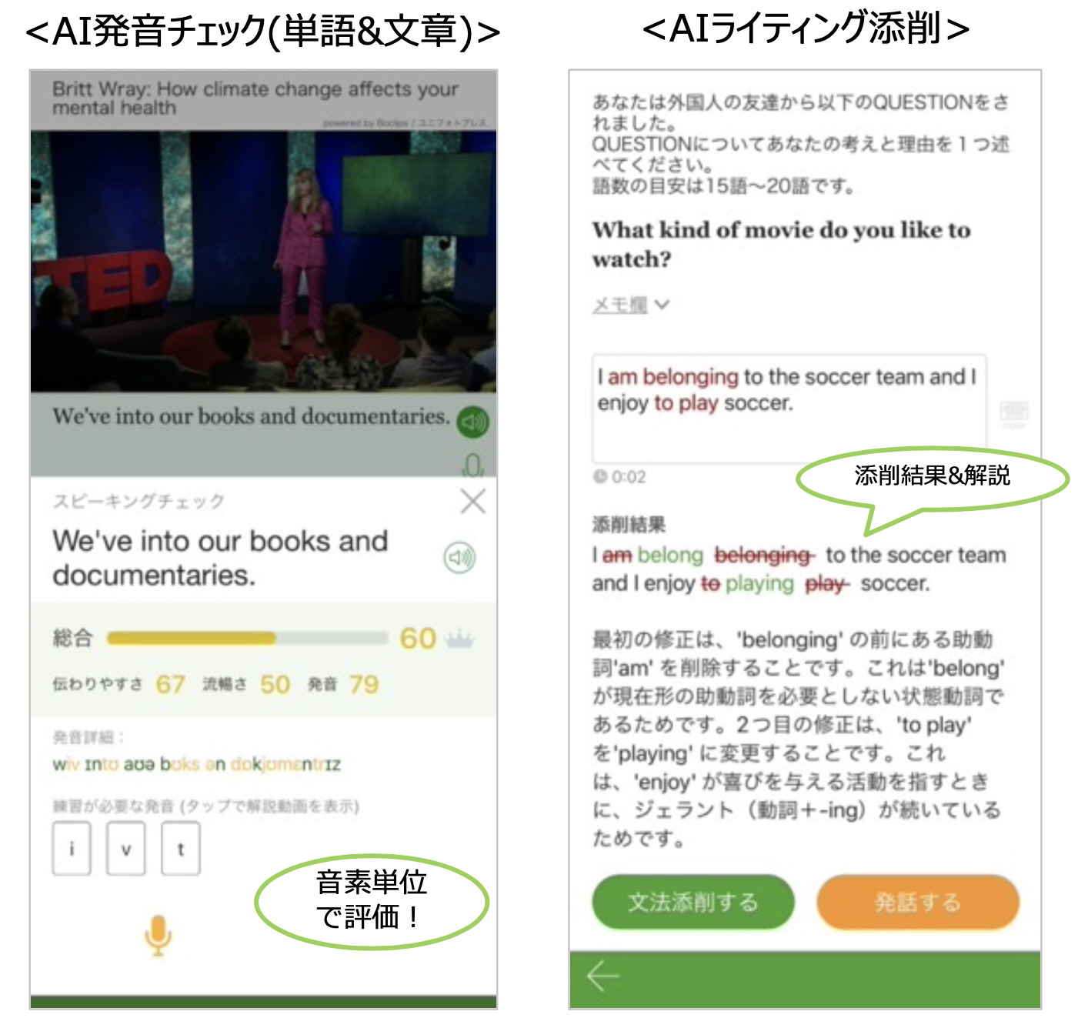This screenshot has height=1028, width=1088.
Task: Expand the メモ欄 memo section
Action: coord(630,305)
